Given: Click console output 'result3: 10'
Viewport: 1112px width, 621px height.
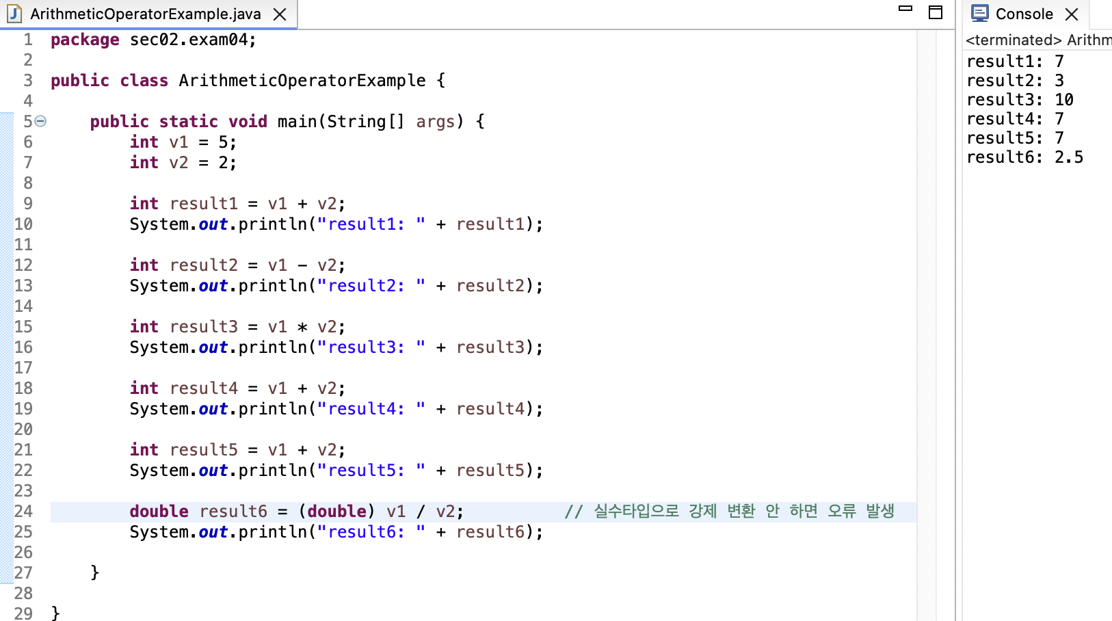Looking at the screenshot, I should point(1020,100).
